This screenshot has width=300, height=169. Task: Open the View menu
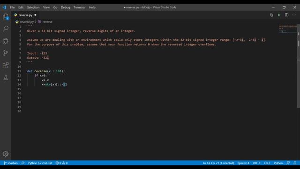46,8
